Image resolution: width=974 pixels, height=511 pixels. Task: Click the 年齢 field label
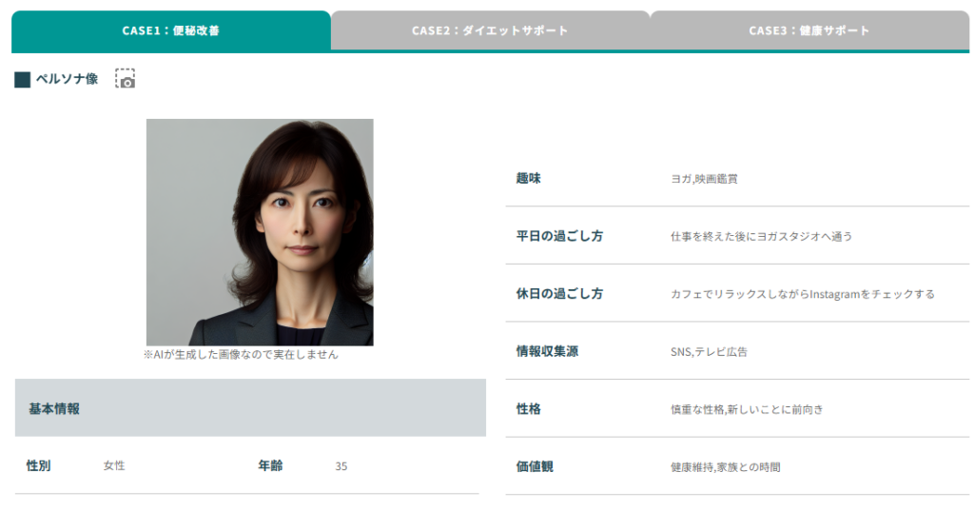[x=270, y=465]
